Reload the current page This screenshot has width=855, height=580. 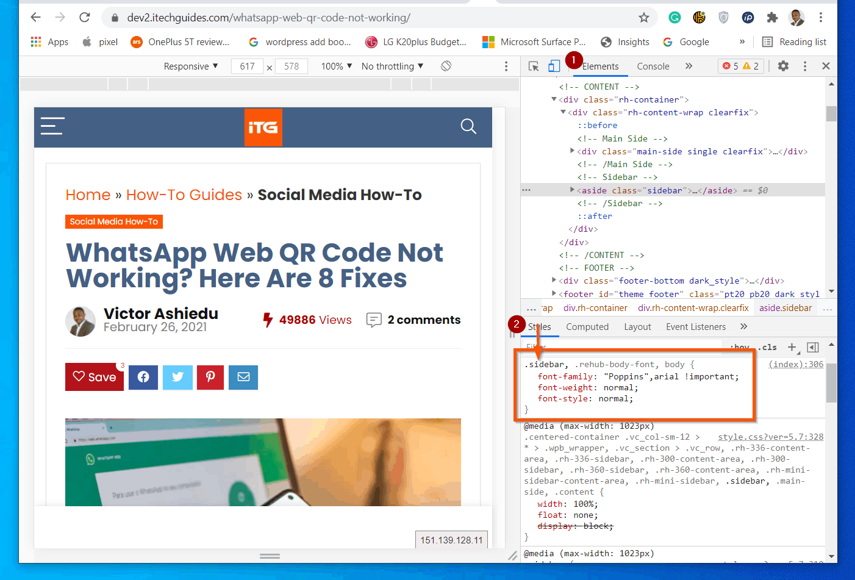85,18
